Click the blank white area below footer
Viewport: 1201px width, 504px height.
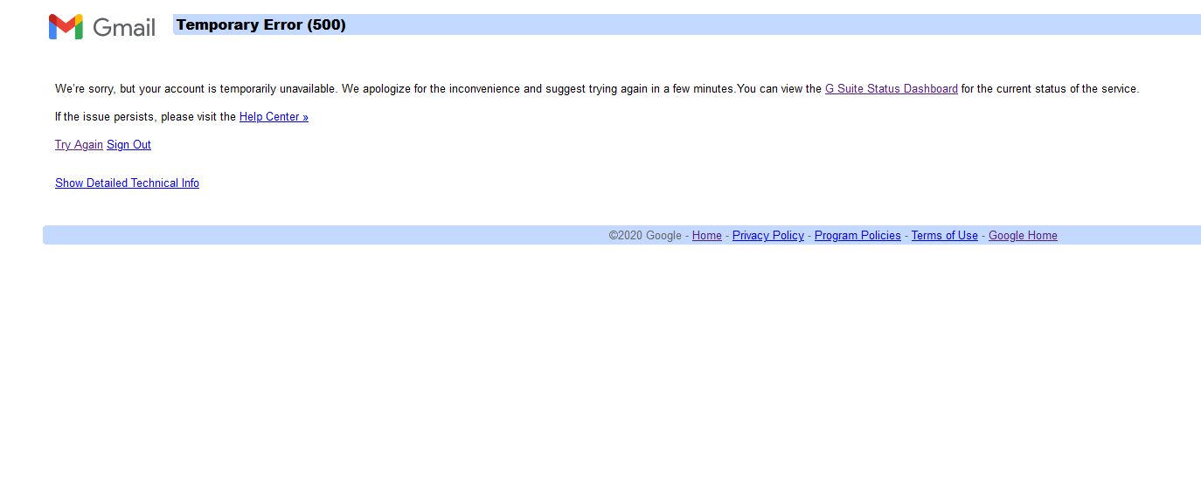coord(600,376)
